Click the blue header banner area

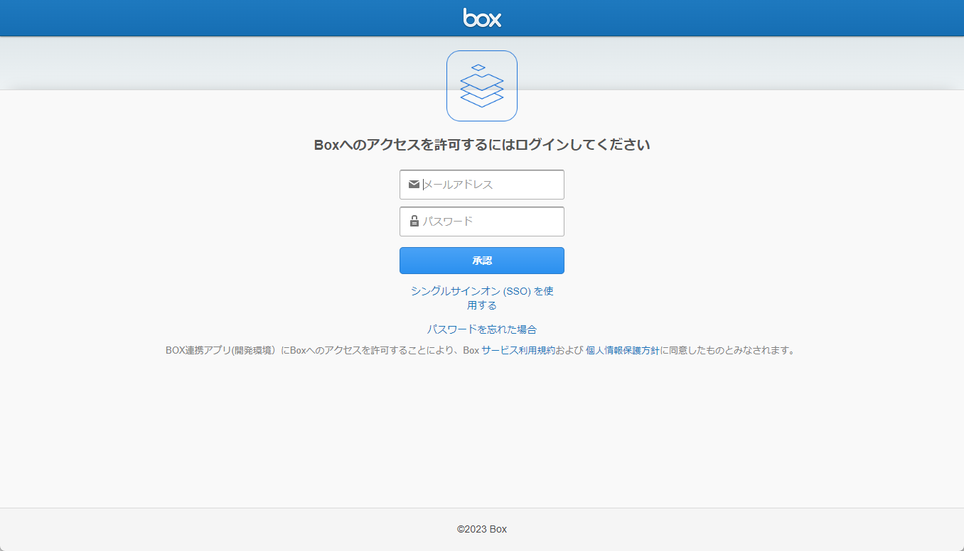[x=213, y=18]
